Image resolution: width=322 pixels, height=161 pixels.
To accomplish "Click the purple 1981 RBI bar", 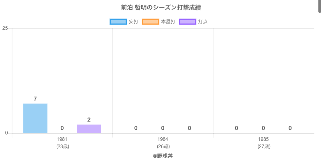I will pyautogui.click(x=89, y=129).
